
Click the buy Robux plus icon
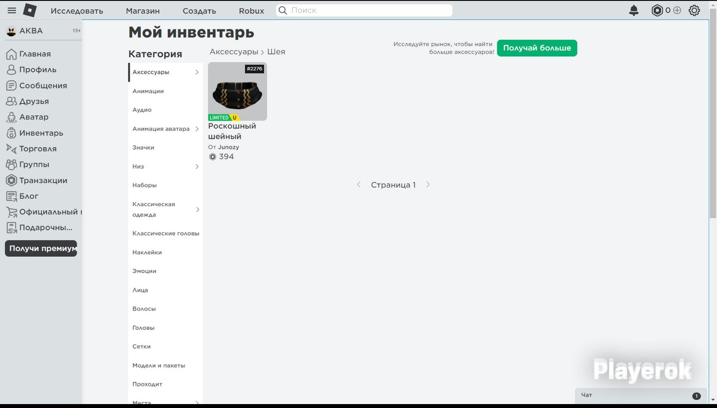(x=677, y=10)
